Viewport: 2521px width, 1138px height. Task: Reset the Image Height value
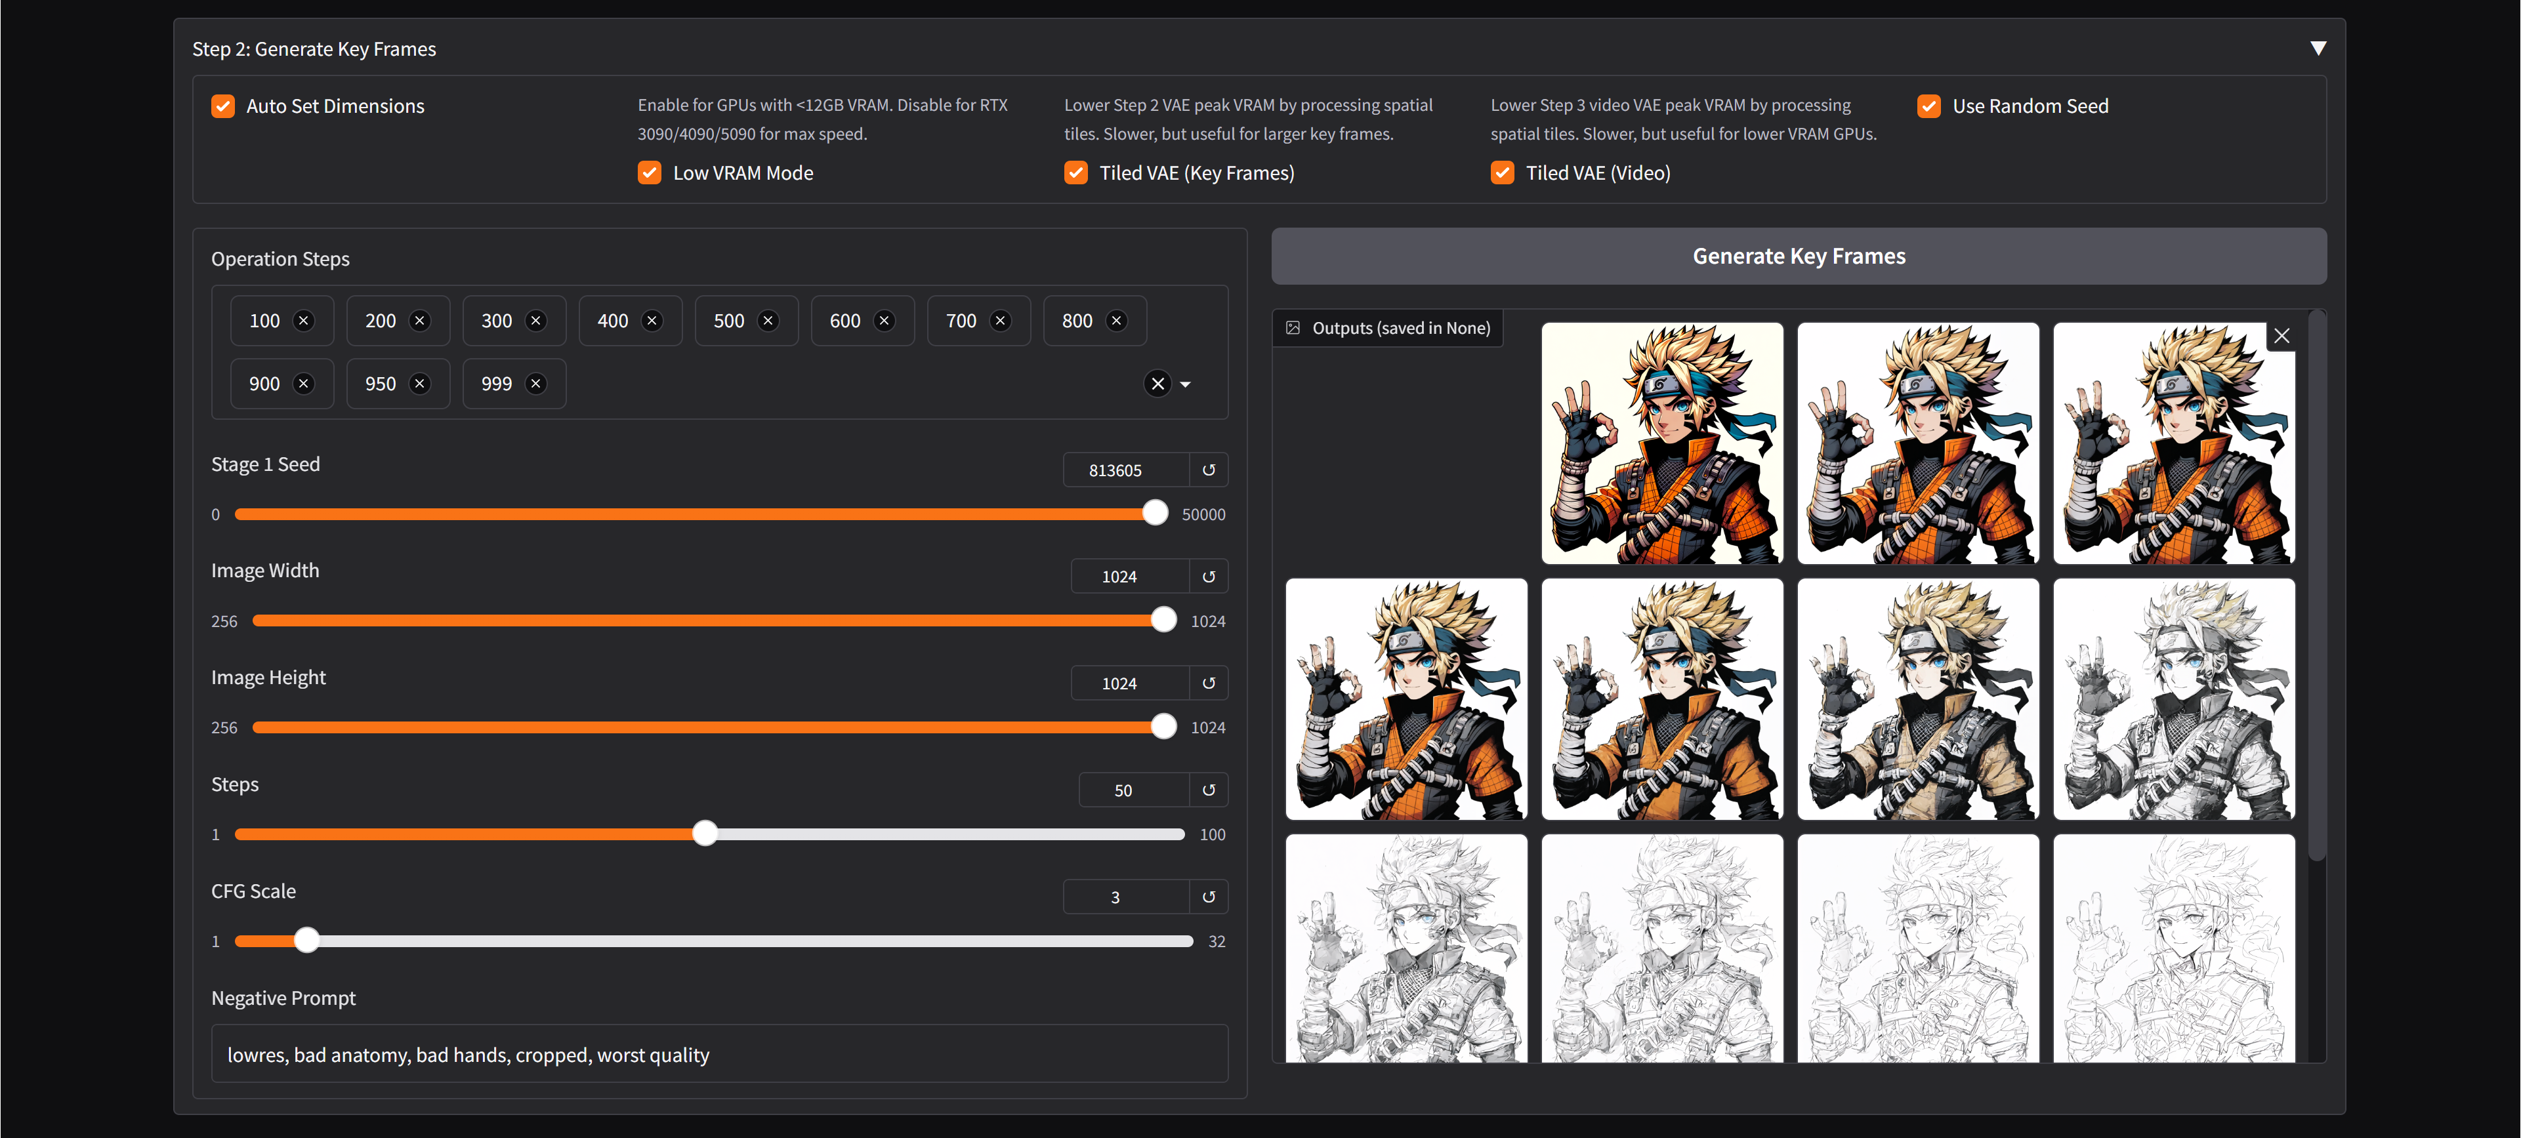point(1209,684)
